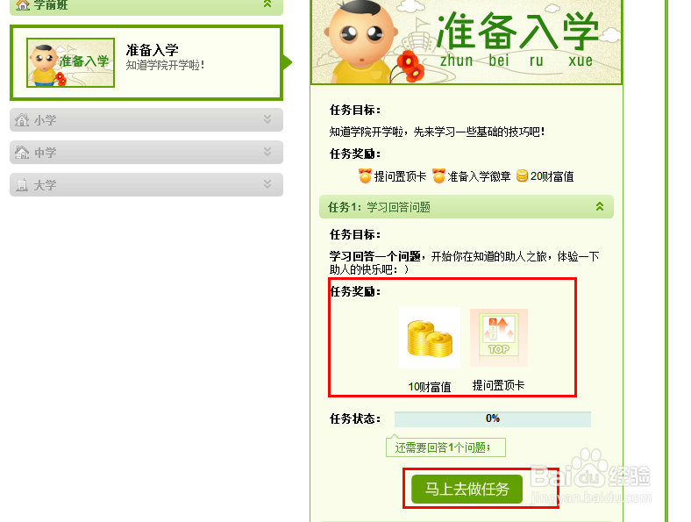Click the 准备入学 banner cartoon character
Image resolution: width=691 pixels, height=522 pixels.
click(361, 42)
